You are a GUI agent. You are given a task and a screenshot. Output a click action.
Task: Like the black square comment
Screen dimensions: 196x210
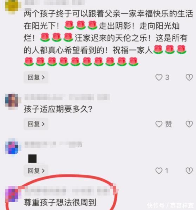pyautogui.click(x=159, y=171)
